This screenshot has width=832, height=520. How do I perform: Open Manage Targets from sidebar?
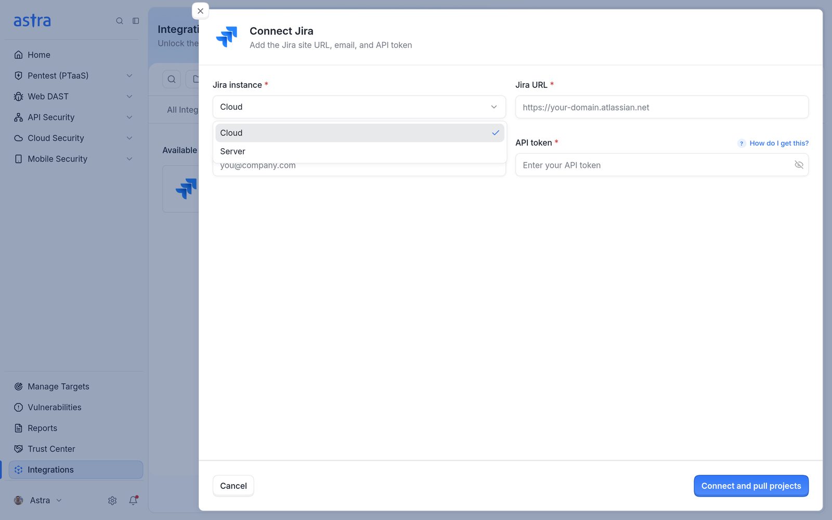point(76,386)
